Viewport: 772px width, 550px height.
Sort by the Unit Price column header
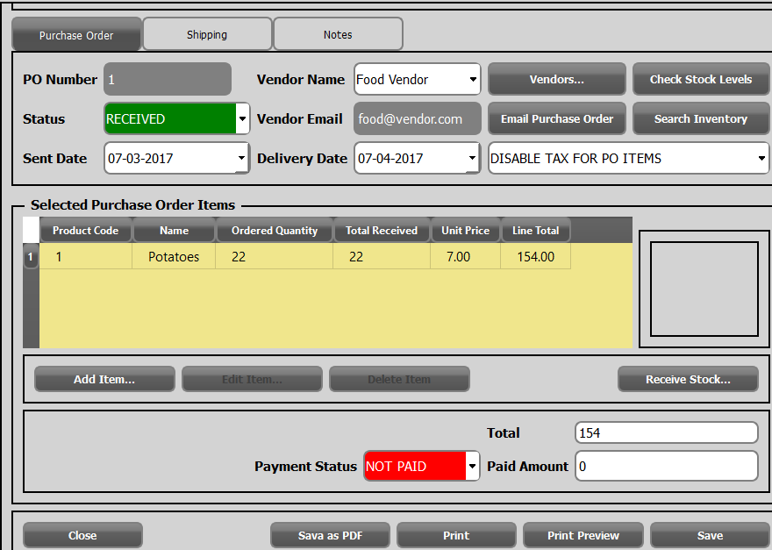coord(465,231)
